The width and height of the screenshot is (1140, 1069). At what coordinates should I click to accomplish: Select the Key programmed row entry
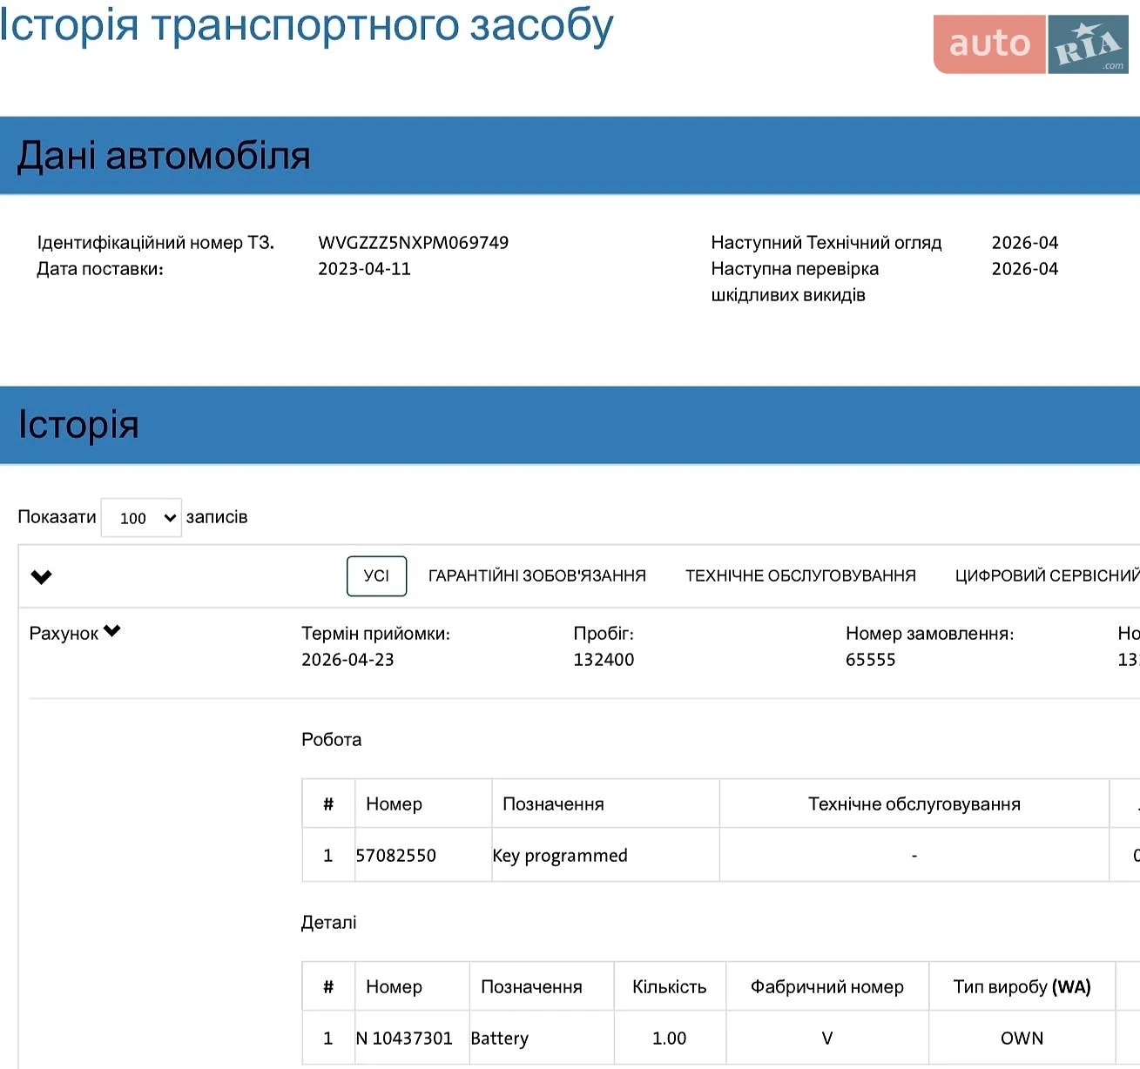(560, 856)
